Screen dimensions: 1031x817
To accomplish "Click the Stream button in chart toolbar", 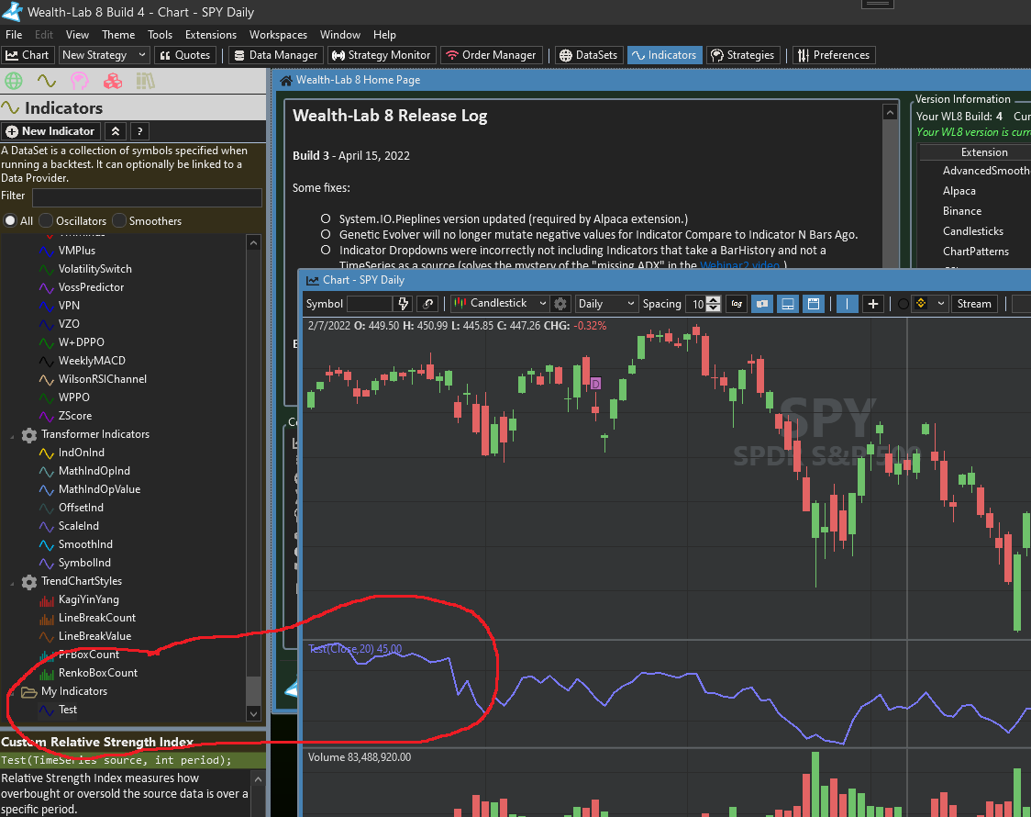I will pos(974,304).
